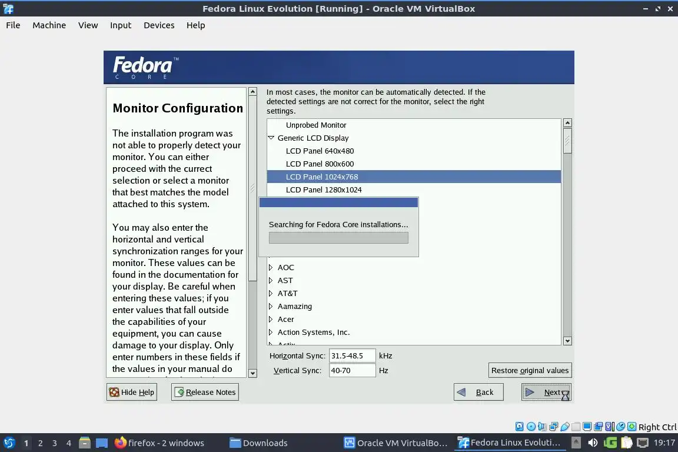Open the Machine menu

(x=49, y=25)
